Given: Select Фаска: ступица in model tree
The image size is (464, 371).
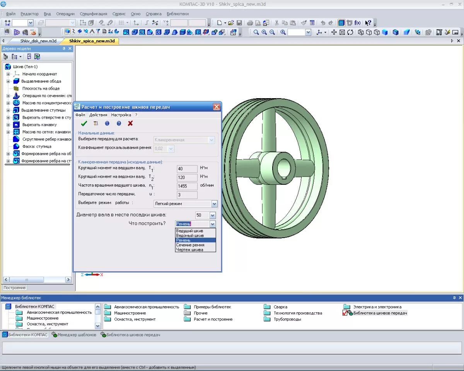Looking at the screenshot, I should pos(37,146).
